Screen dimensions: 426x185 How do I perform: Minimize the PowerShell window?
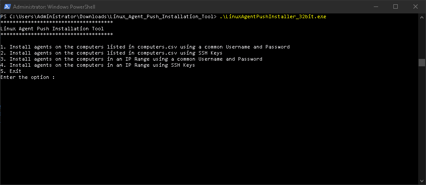click(x=376, y=6)
